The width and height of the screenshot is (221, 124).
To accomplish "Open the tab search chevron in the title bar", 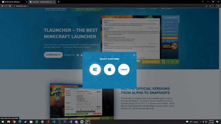I will tap(202, 2).
